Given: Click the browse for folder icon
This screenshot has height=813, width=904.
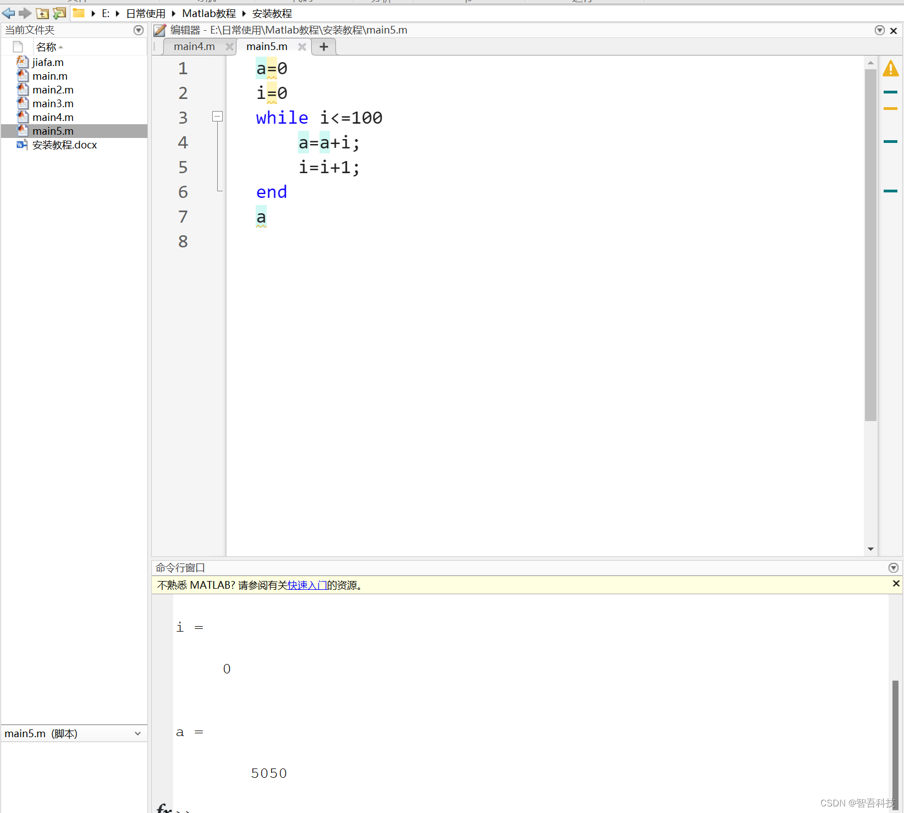Looking at the screenshot, I should [59, 13].
